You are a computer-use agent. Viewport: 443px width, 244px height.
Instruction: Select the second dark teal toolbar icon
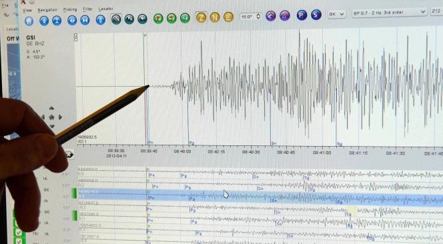click(x=129, y=19)
